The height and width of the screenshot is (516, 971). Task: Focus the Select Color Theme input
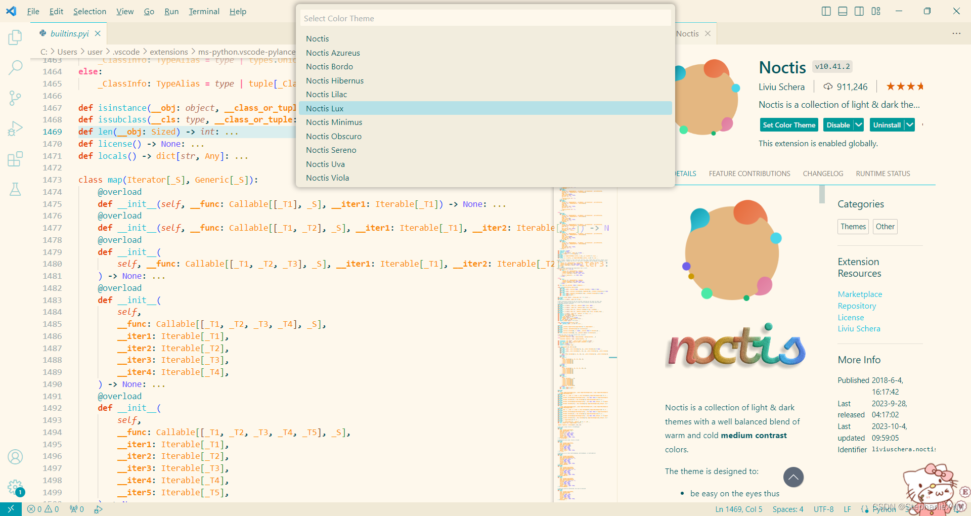coord(485,18)
